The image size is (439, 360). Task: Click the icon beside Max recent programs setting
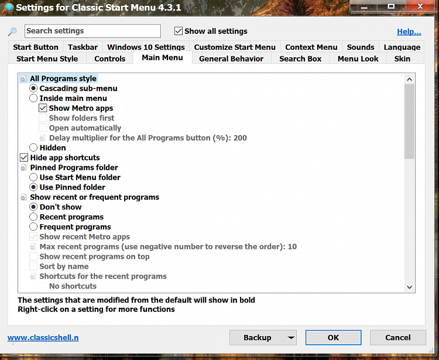tap(33, 247)
